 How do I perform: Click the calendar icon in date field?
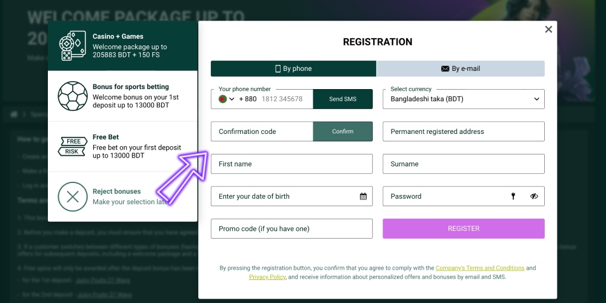point(363,196)
